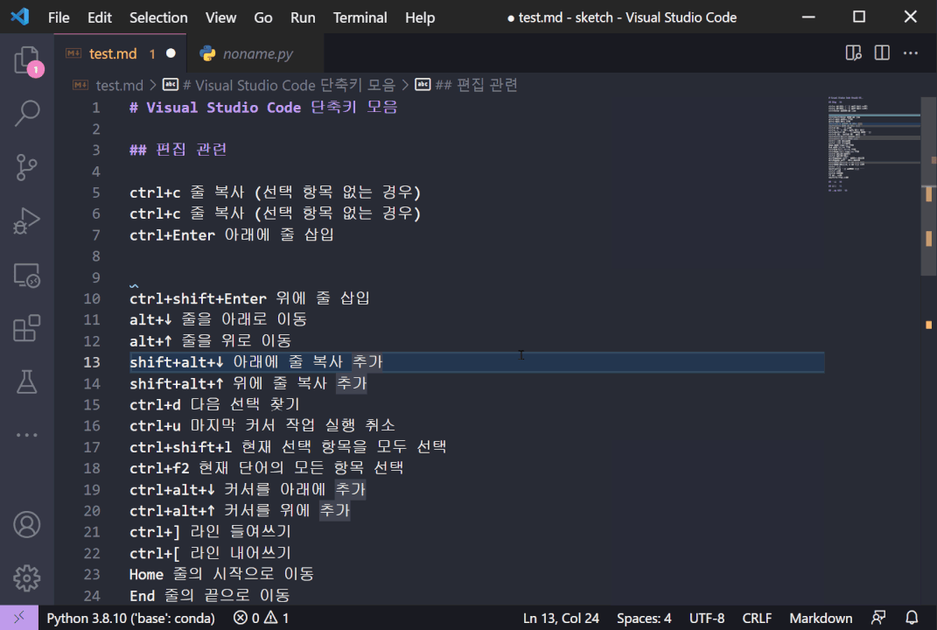Screen dimensions: 937x630
Task: Click heading '# Visual Studio Code 단축키 모음' line
Action: [263, 108]
